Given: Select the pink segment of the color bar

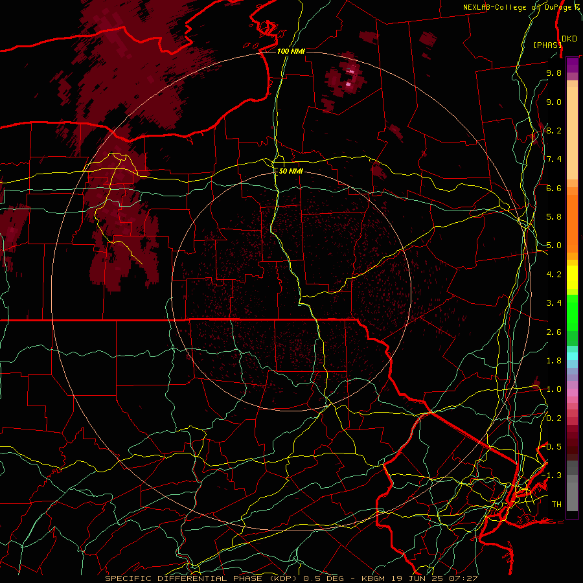Looking at the screenshot, I should tap(572, 393).
